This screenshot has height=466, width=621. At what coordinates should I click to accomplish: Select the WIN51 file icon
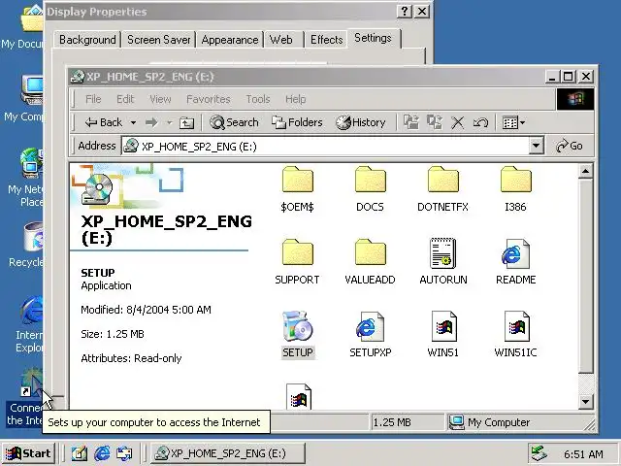click(443, 326)
